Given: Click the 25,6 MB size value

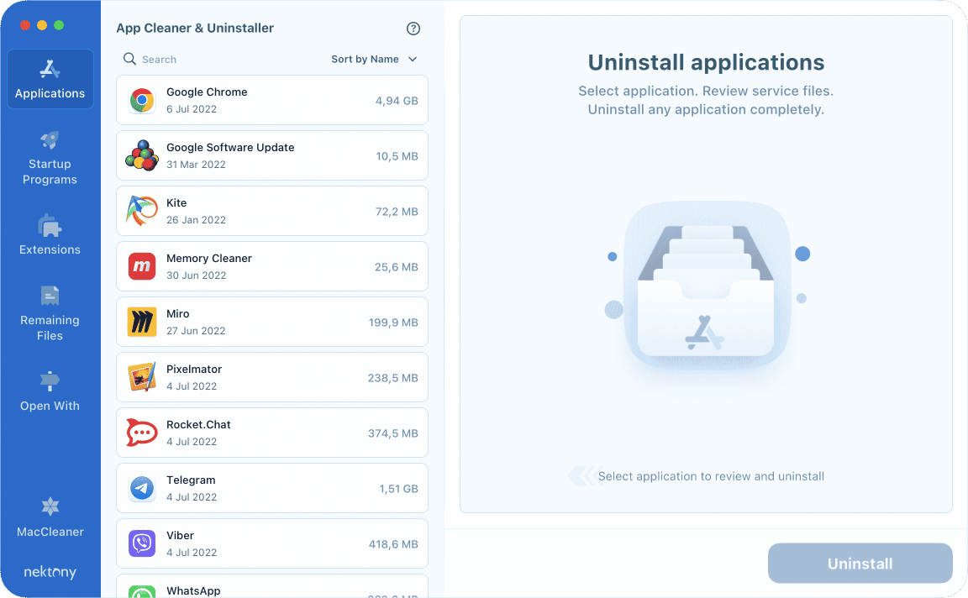Looking at the screenshot, I should point(397,267).
